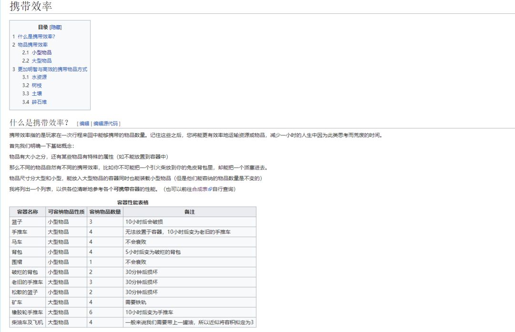Click the note 10小时后会破损
Image resolution: width=515 pixels, height=332 pixels.
point(144,222)
